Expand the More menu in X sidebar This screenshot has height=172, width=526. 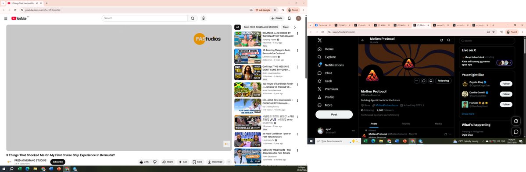click(x=325, y=105)
